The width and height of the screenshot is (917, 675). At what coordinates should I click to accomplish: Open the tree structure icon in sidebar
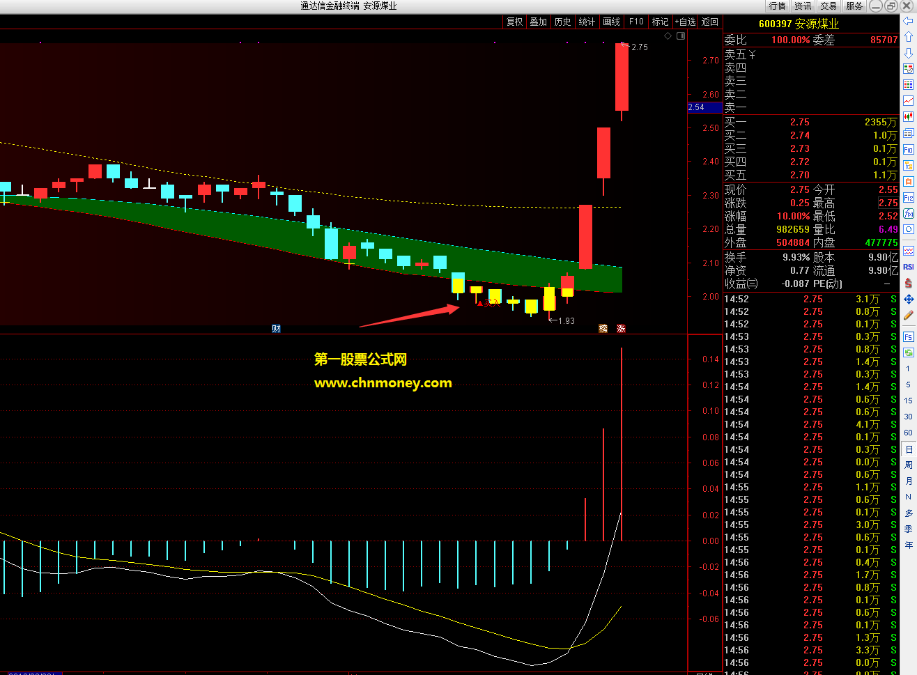[x=909, y=165]
